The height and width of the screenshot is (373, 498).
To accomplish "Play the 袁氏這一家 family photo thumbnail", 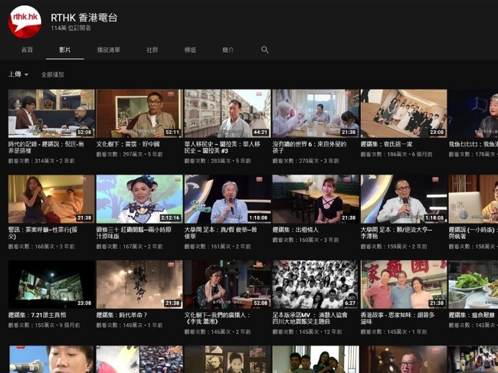I will pos(404,113).
